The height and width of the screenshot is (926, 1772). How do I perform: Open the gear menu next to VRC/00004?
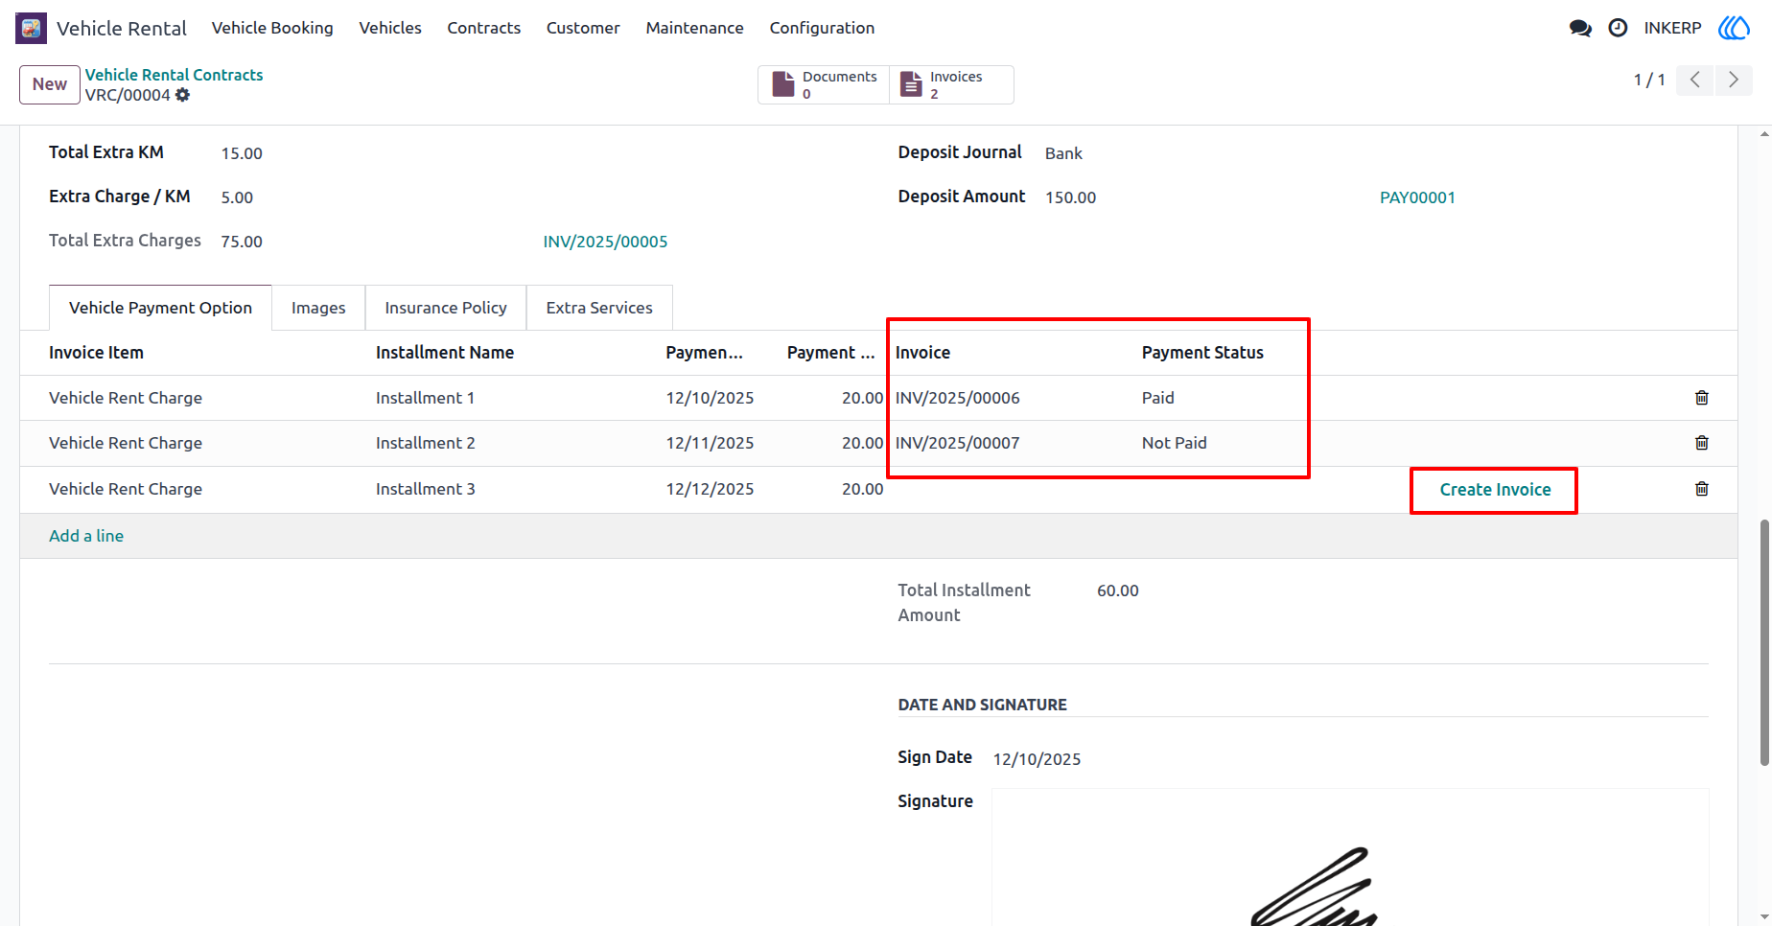coord(182,95)
